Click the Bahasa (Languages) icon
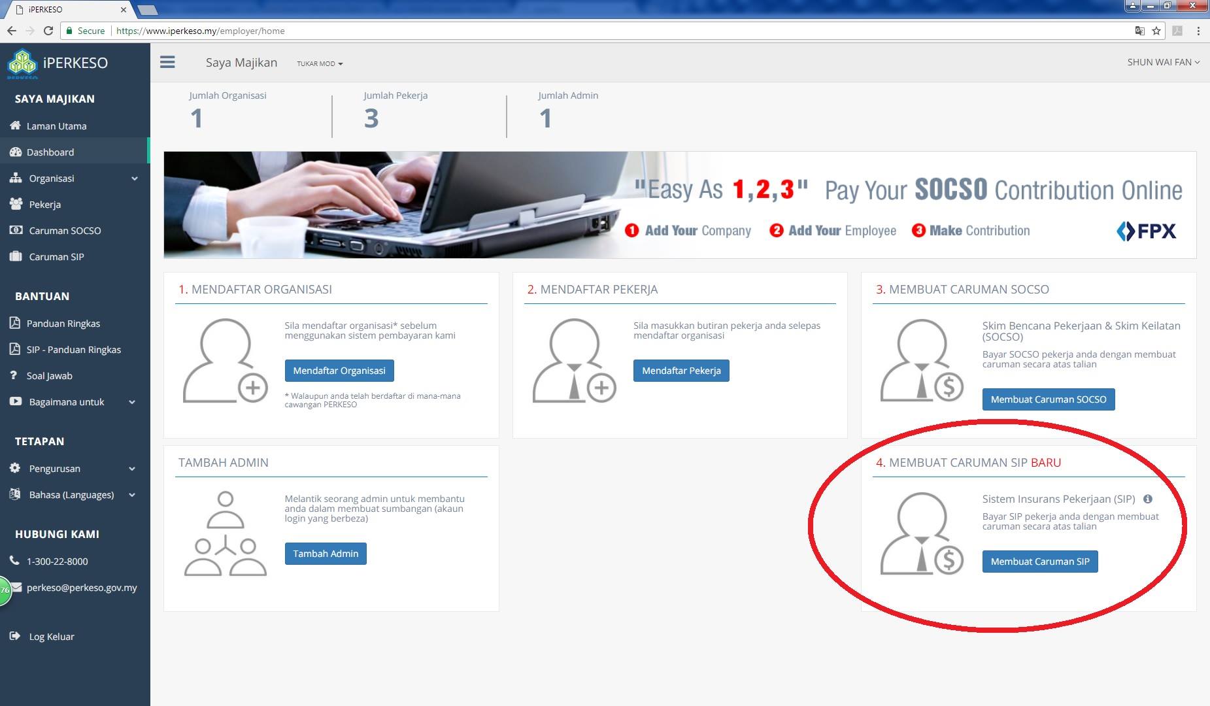Screen dimensions: 1210x706 [15, 494]
